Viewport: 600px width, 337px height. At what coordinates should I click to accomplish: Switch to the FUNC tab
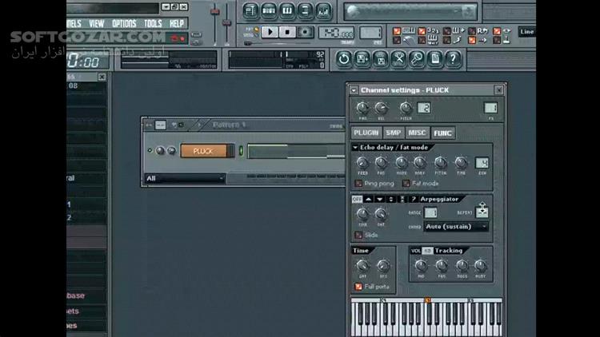442,133
